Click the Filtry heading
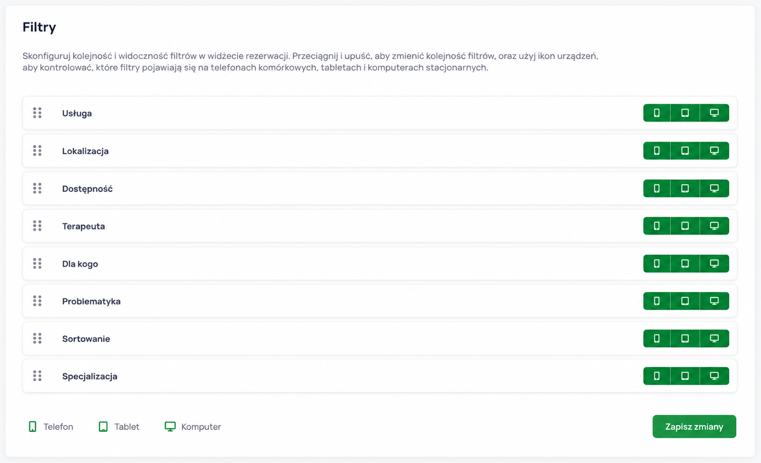The height and width of the screenshot is (463, 761). click(x=39, y=27)
